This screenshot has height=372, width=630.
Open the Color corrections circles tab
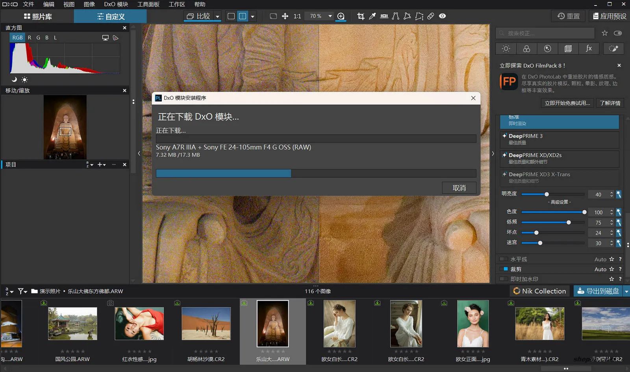526,48
